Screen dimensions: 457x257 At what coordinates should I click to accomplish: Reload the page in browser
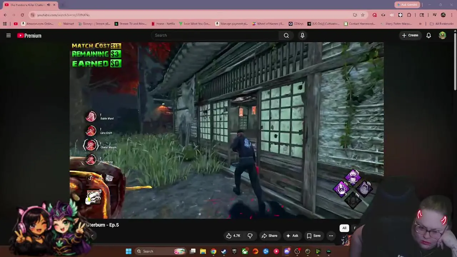point(22,15)
